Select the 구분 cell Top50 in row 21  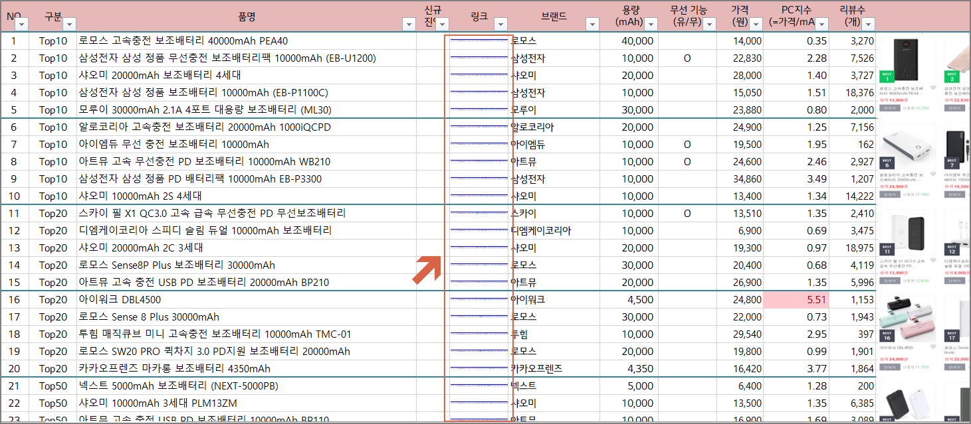coord(53,386)
